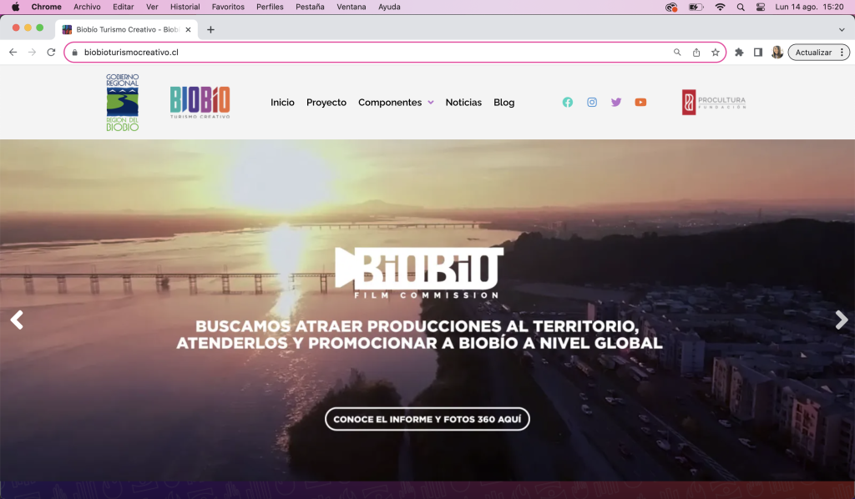Open the Apple menu
855x499 pixels.
tap(15, 7)
